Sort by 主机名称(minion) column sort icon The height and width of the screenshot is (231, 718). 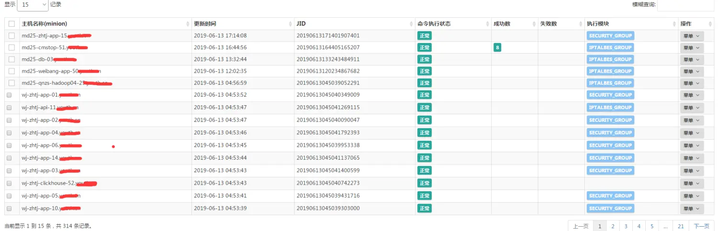pyautogui.click(x=188, y=24)
